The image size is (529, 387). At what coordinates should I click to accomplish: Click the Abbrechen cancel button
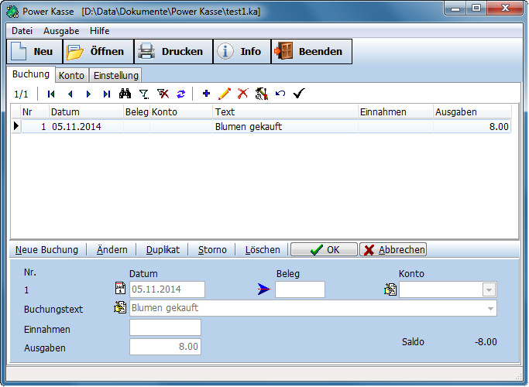tap(393, 249)
